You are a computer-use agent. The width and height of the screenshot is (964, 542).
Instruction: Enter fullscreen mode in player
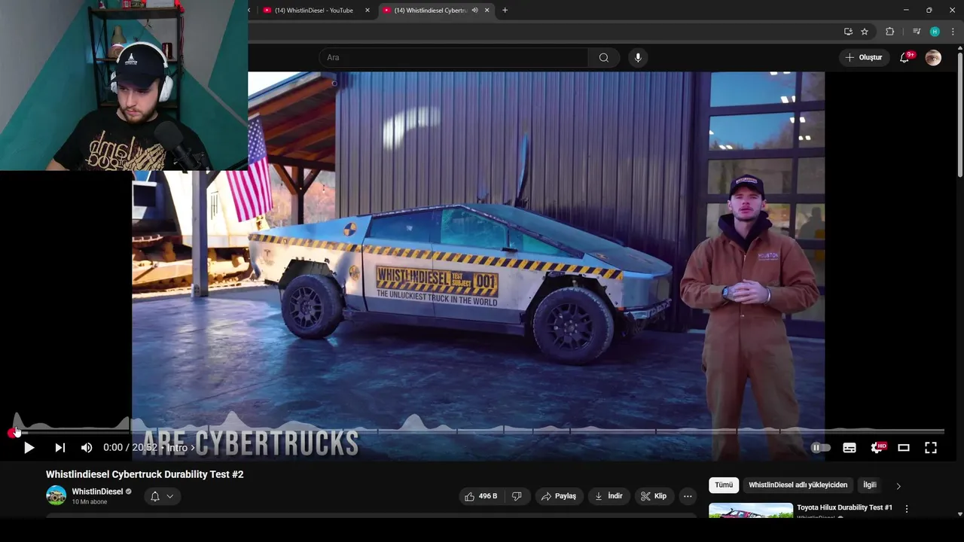click(931, 448)
